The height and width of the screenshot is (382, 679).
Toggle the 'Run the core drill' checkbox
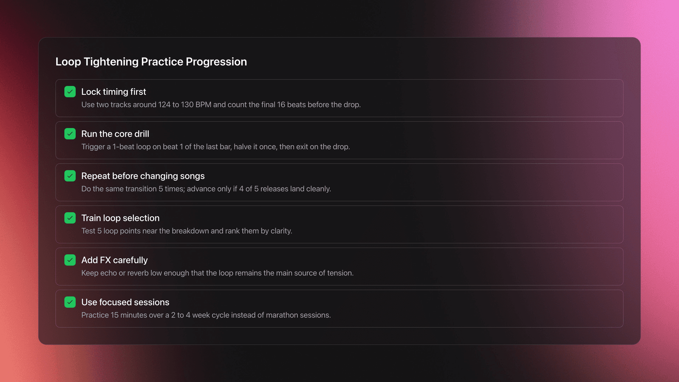70,134
